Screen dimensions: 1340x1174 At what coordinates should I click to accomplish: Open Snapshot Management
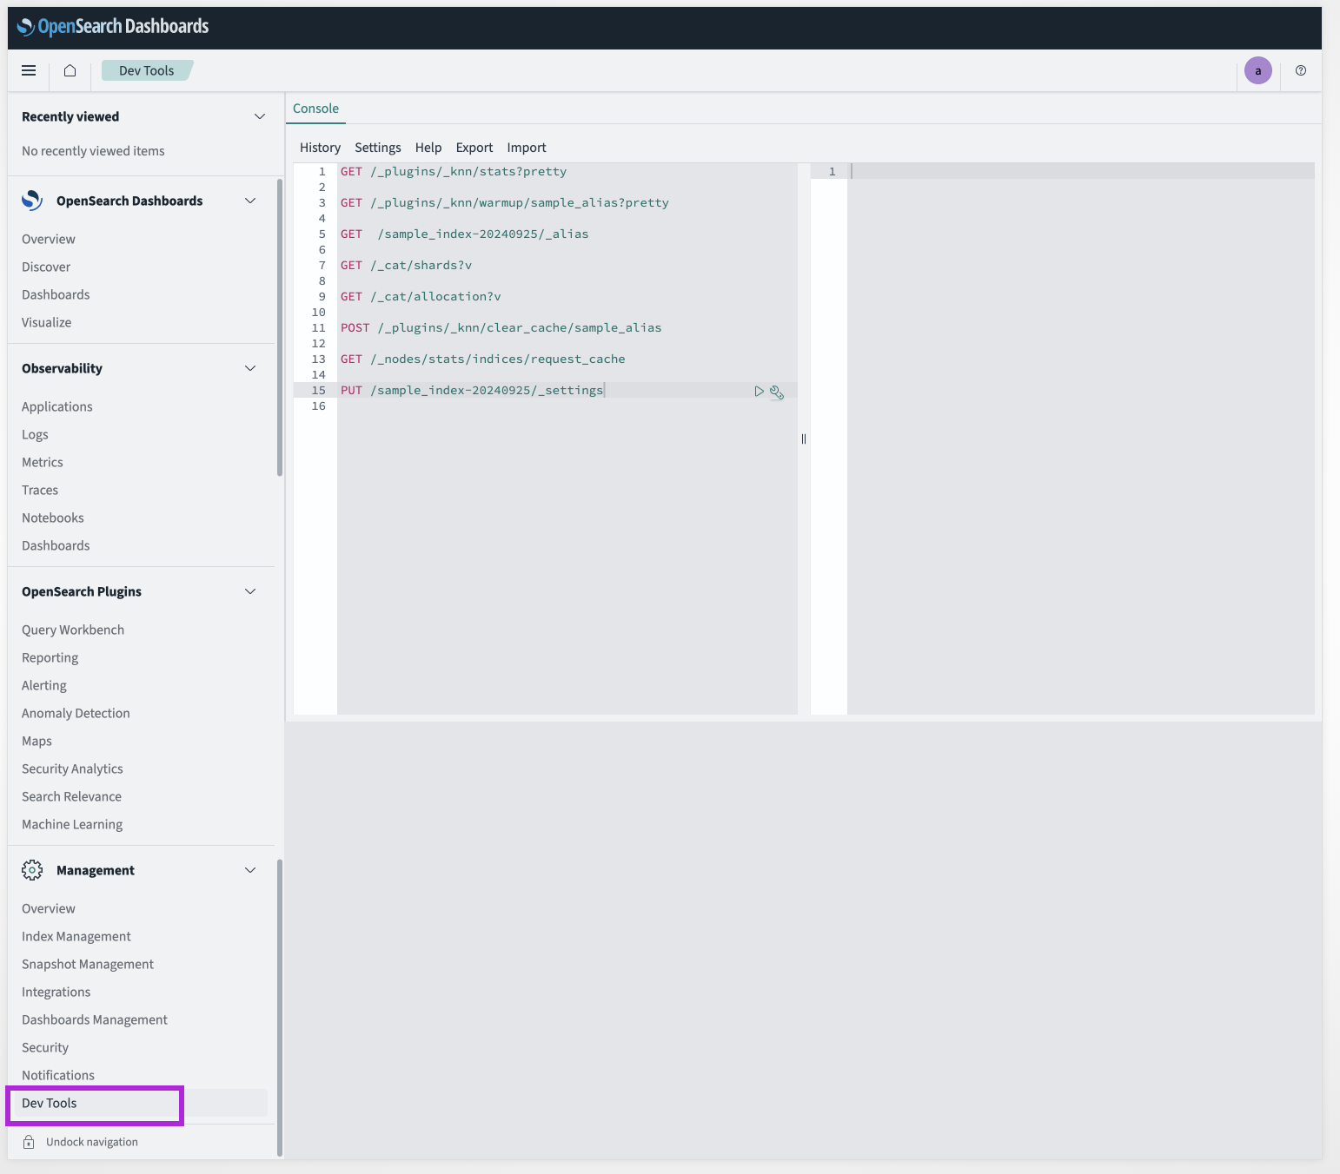(x=88, y=964)
